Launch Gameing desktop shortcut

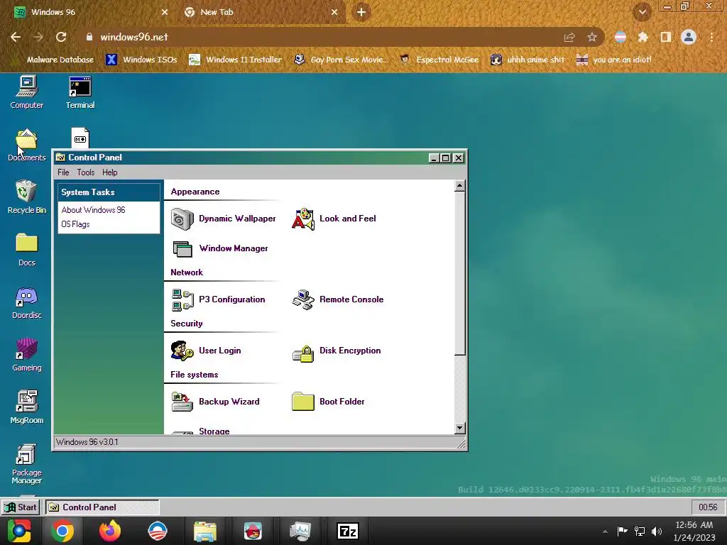[x=27, y=355]
